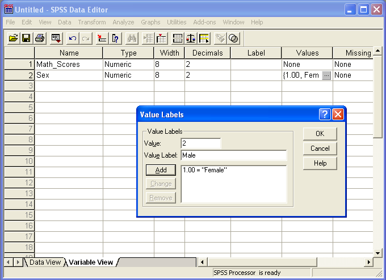This screenshot has width=386, height=280.
Task: Click the Weight Cases scales icon
Action: click(191, 39)
